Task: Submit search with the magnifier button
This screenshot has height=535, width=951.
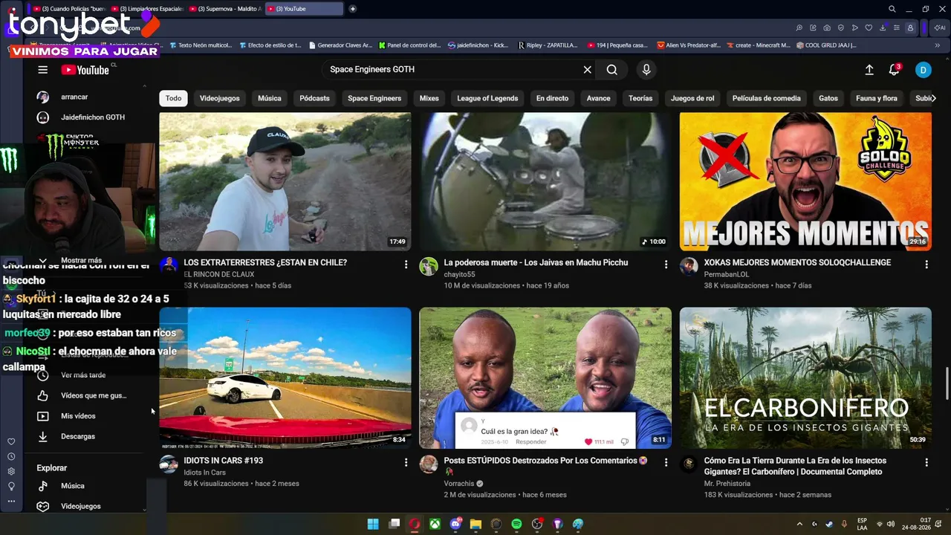Action: pyautogui.click(x=611, y=70)
